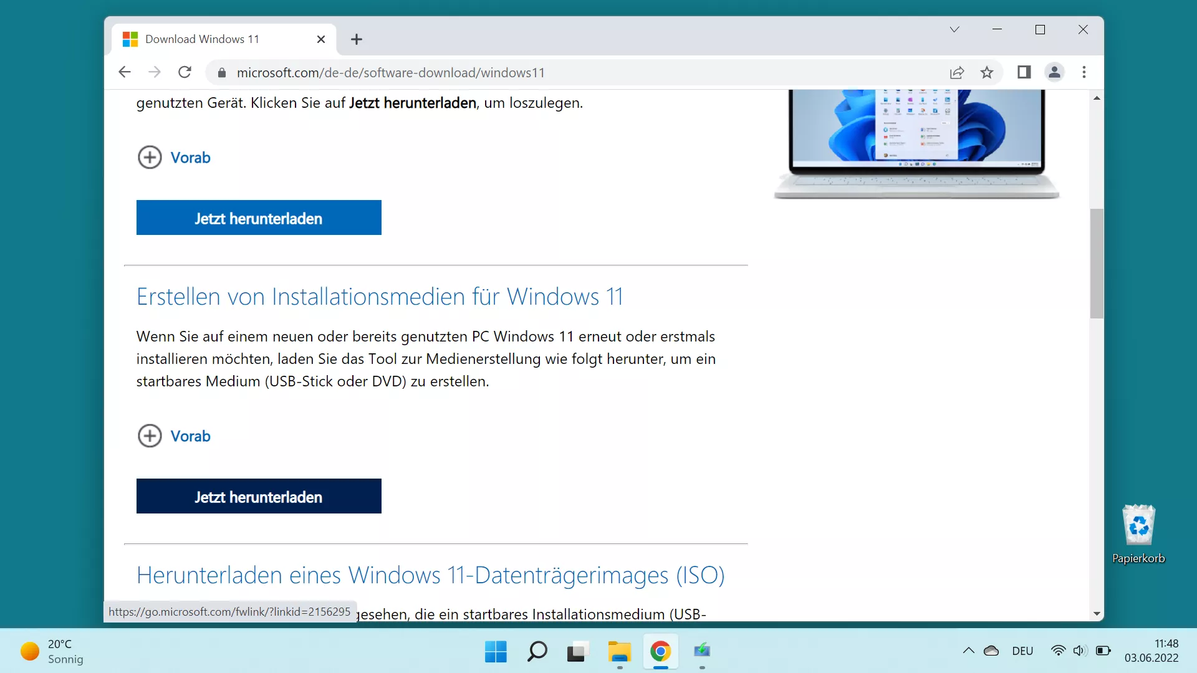Screen dimensions: 1197x673
Task: Open Chrome's three-dot menu
Action: [1084, 72]
